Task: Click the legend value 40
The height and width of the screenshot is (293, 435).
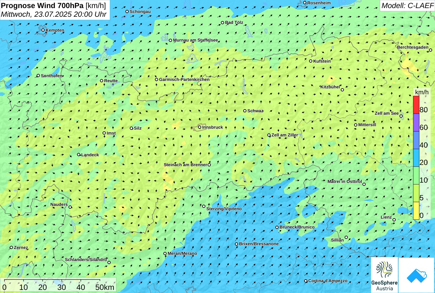Action: point(424,145)
